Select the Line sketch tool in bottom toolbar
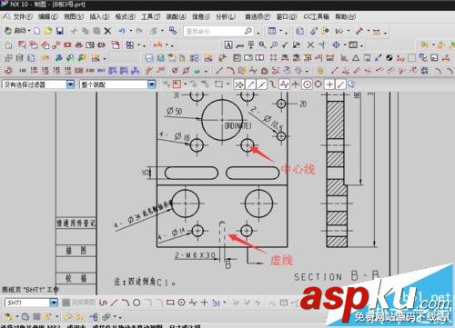This screenshot has height=328, width=455. pos(114,303)
